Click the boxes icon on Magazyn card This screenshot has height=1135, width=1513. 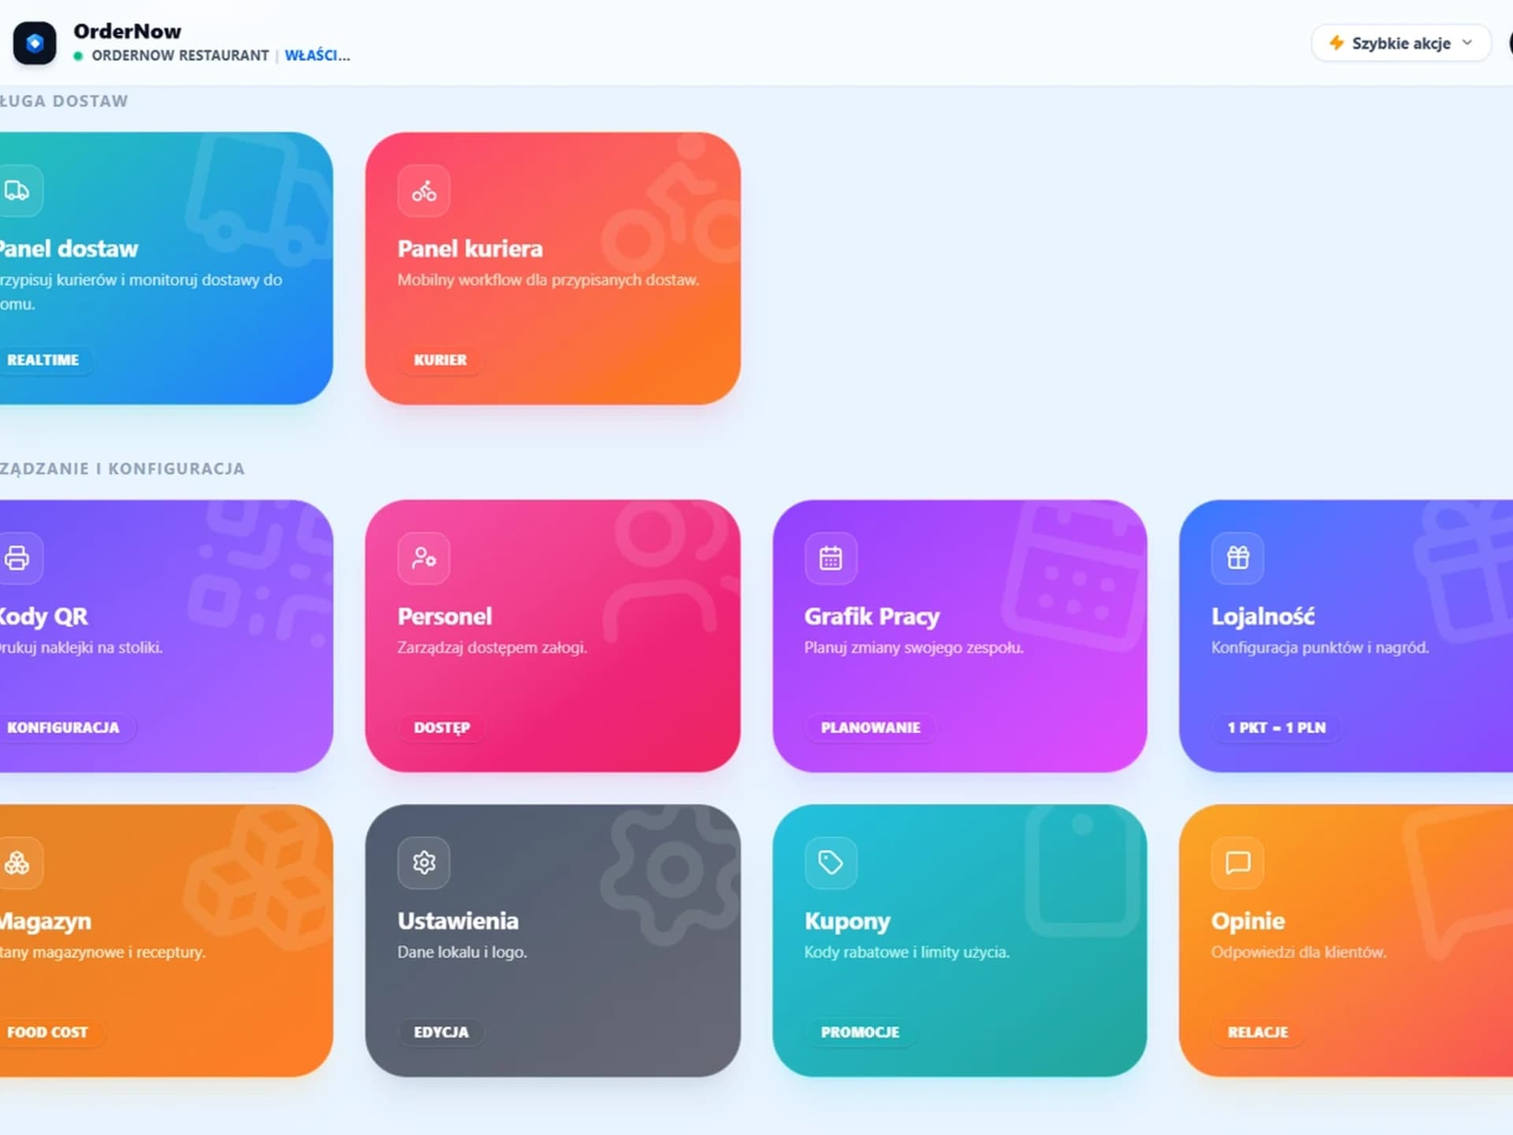point(17,863)
